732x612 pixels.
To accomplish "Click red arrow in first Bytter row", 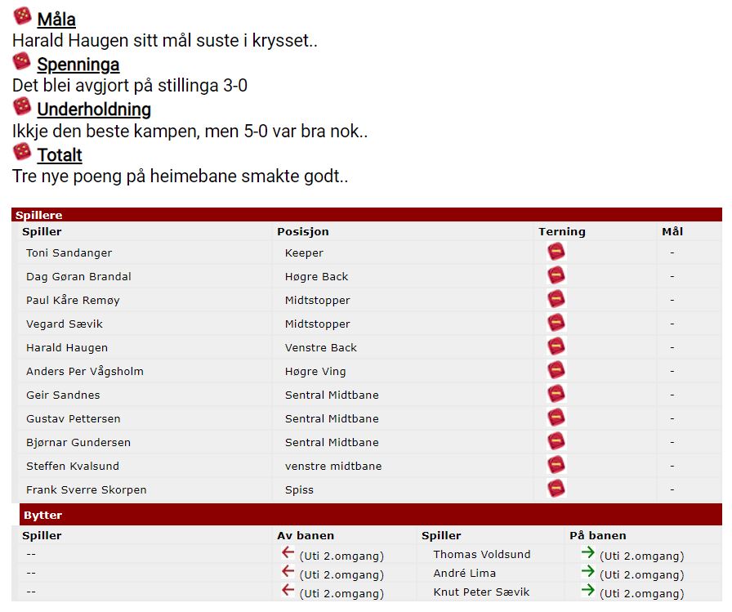I will tap(288, 552).
